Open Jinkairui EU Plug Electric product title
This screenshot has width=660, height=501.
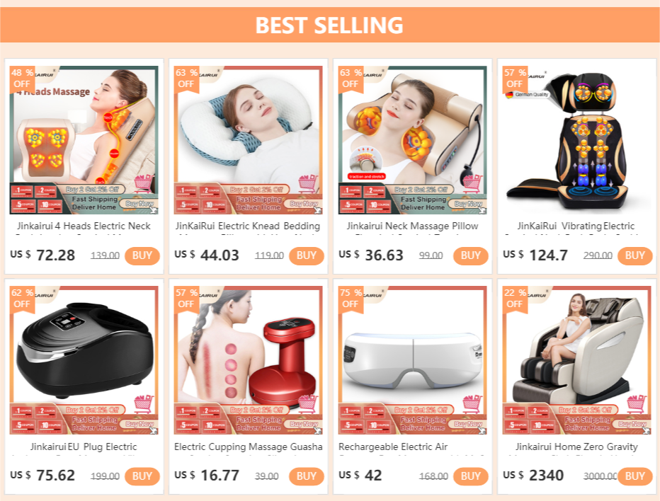point(84,447)
